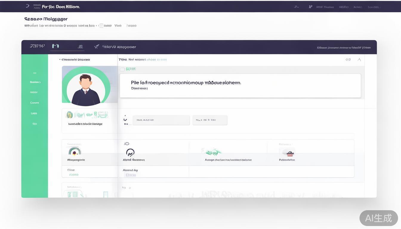Click the circular lightning bolt icon
This screenshot has height=229, width=401.
click(130, 153)
